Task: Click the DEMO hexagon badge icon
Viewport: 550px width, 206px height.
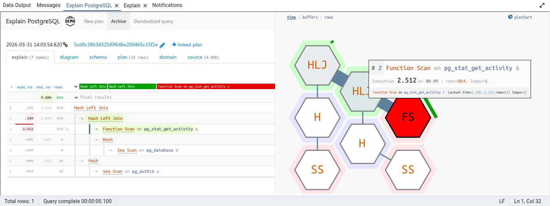Action: point(70,22)
